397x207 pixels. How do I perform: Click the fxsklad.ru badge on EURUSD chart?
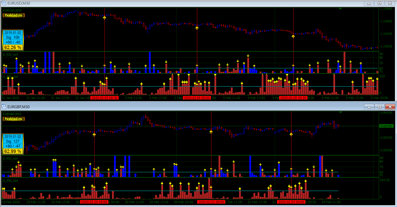point(14,15)
